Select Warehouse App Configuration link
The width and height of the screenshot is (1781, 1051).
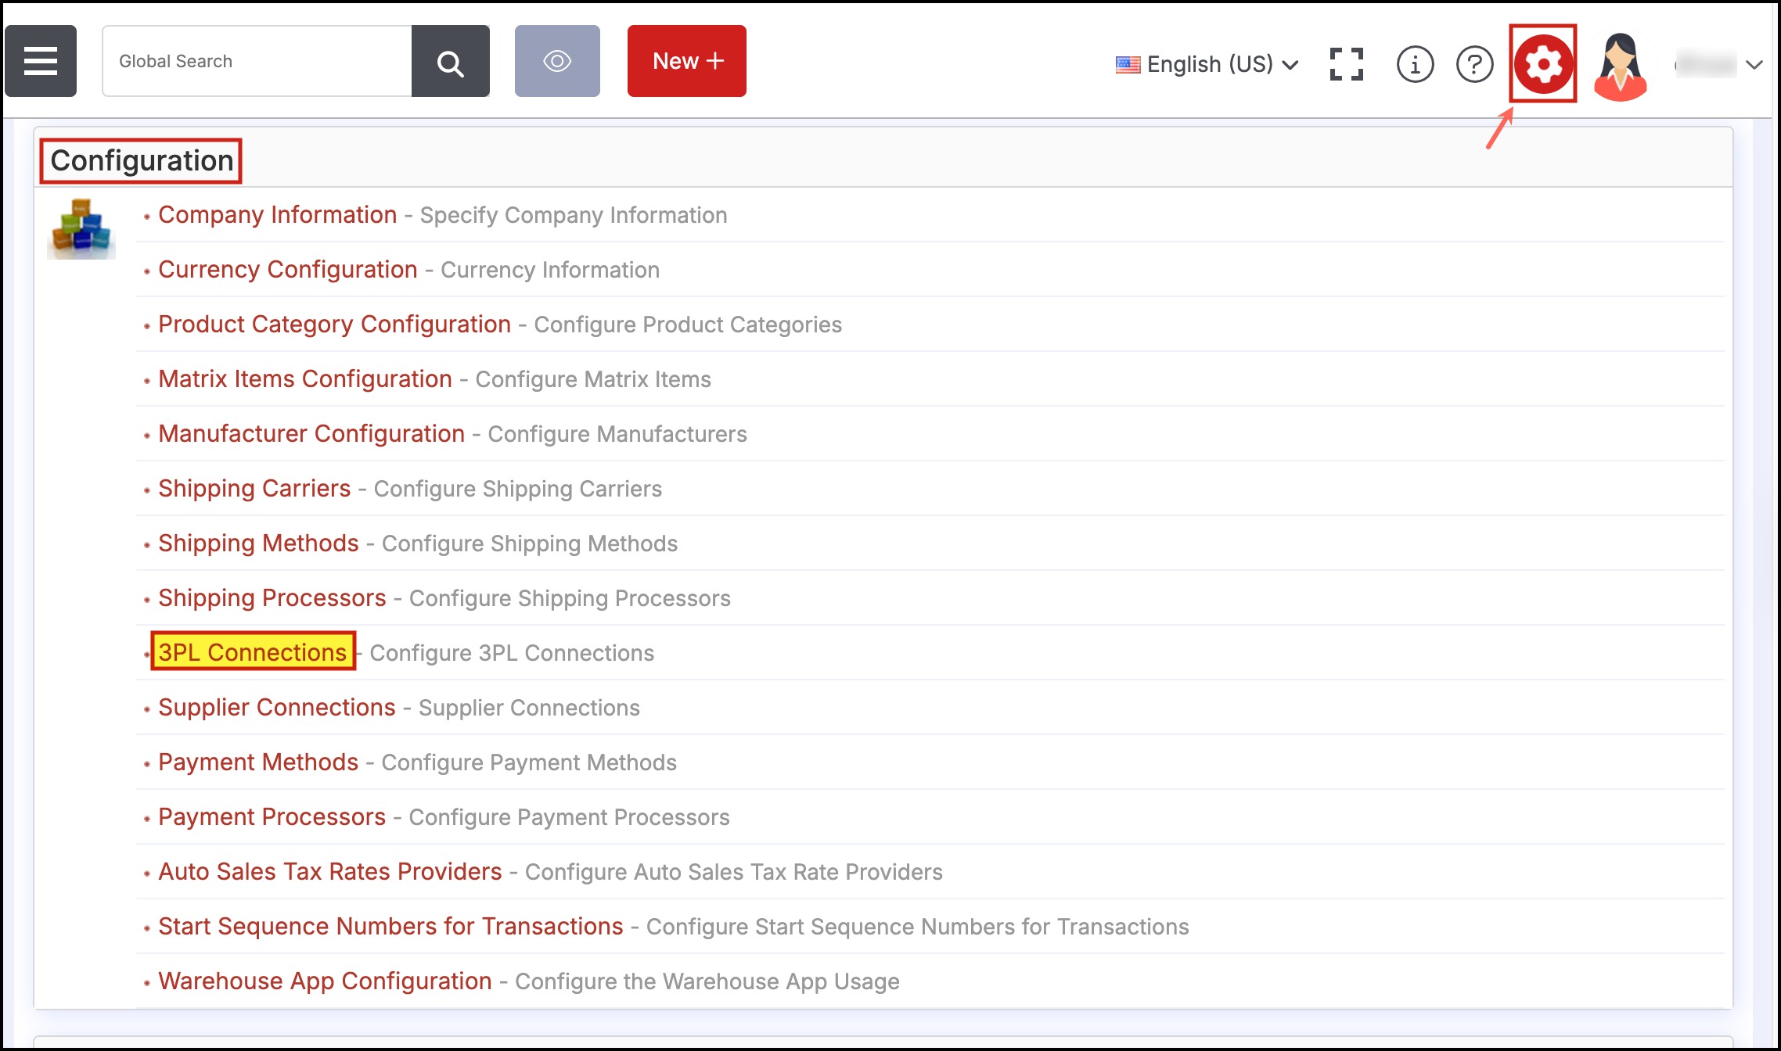(325, 981)
